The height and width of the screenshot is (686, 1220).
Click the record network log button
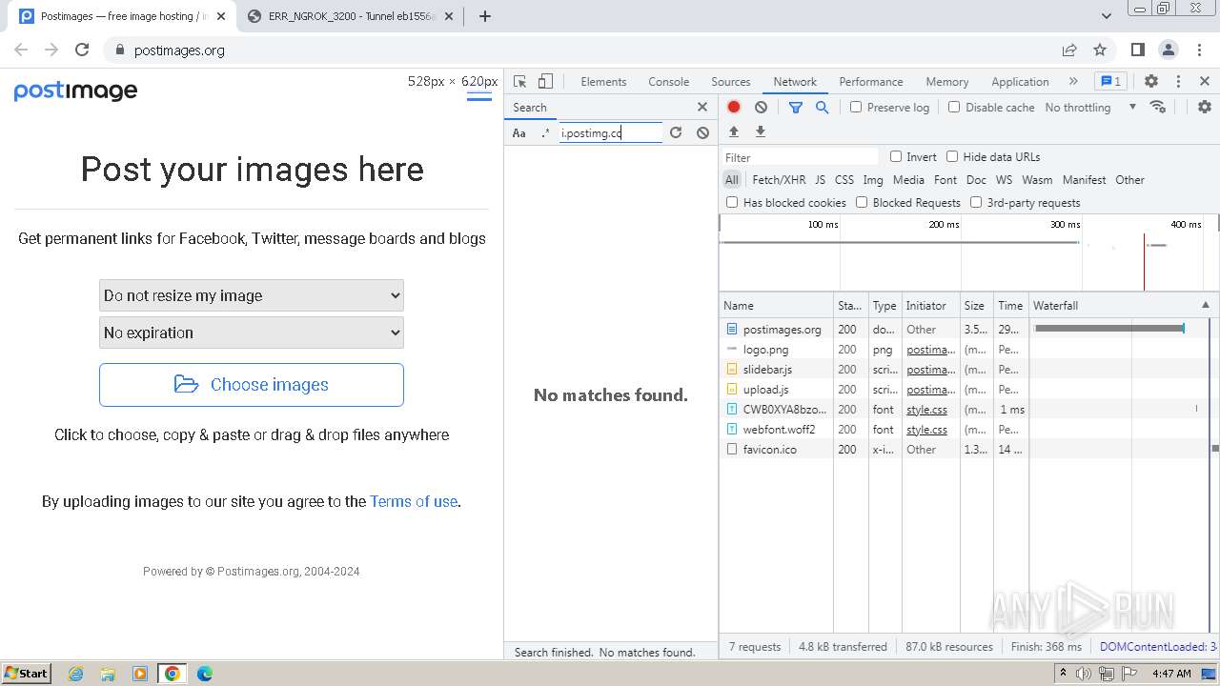[734, 108]
